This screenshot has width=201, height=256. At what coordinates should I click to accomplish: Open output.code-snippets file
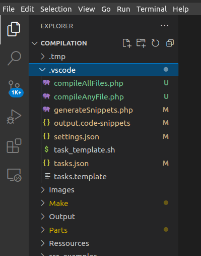click(92, 123)
